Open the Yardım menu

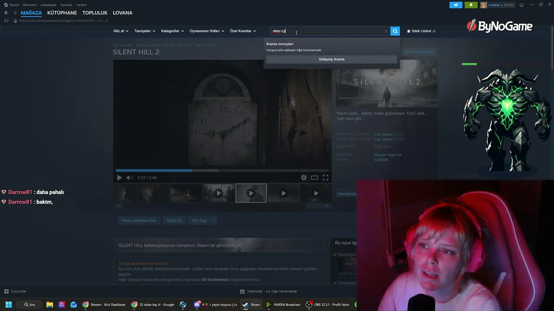[x=81, y=5]
